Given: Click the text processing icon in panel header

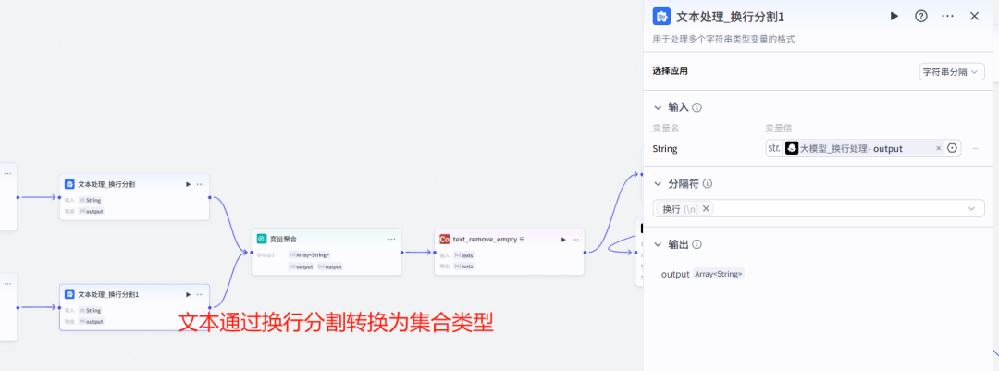Looking at the screenshot, I should (x=662, y=17).
